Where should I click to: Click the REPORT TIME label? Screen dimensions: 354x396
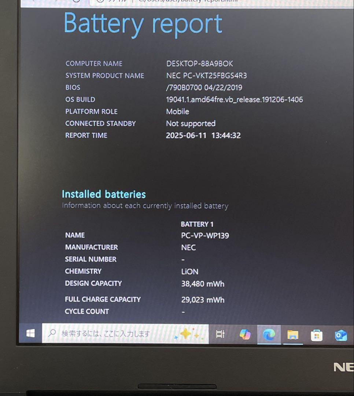86,135
